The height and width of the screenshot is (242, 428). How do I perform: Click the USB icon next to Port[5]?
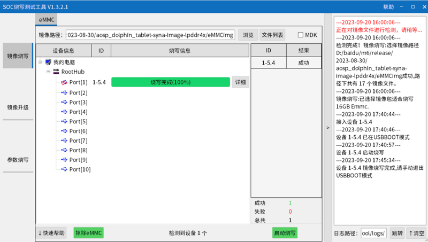[64, 122]
